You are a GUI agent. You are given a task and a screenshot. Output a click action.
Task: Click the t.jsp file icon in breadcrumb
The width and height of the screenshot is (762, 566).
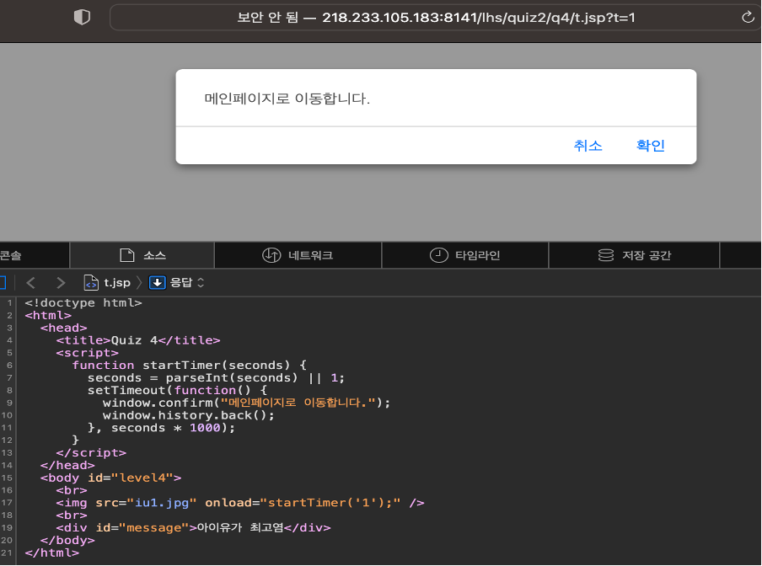click(x=91, y=282)
